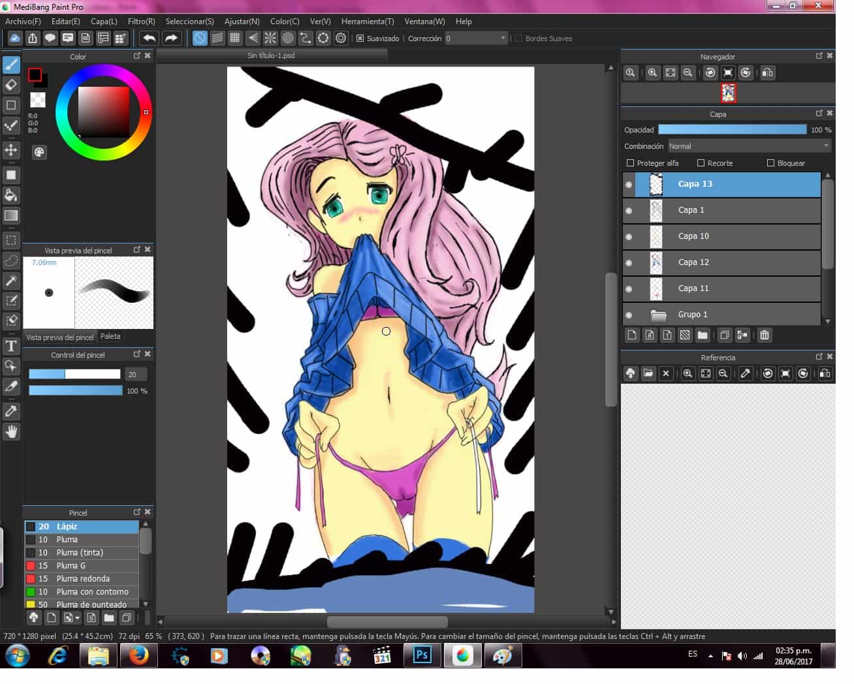Delete layer with the trash icon
This screenshot has height=684, width=854.
(x=765, y=335)
